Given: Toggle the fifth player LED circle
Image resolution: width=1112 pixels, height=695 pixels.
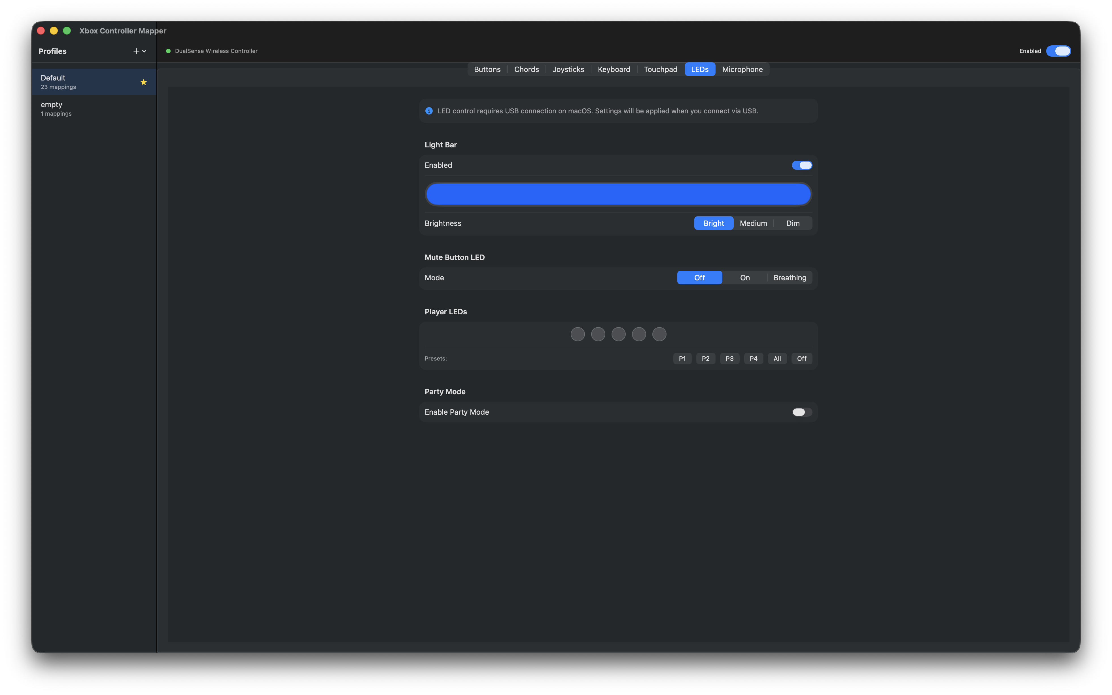Looking at the screenshot, I should pos(659,334).
